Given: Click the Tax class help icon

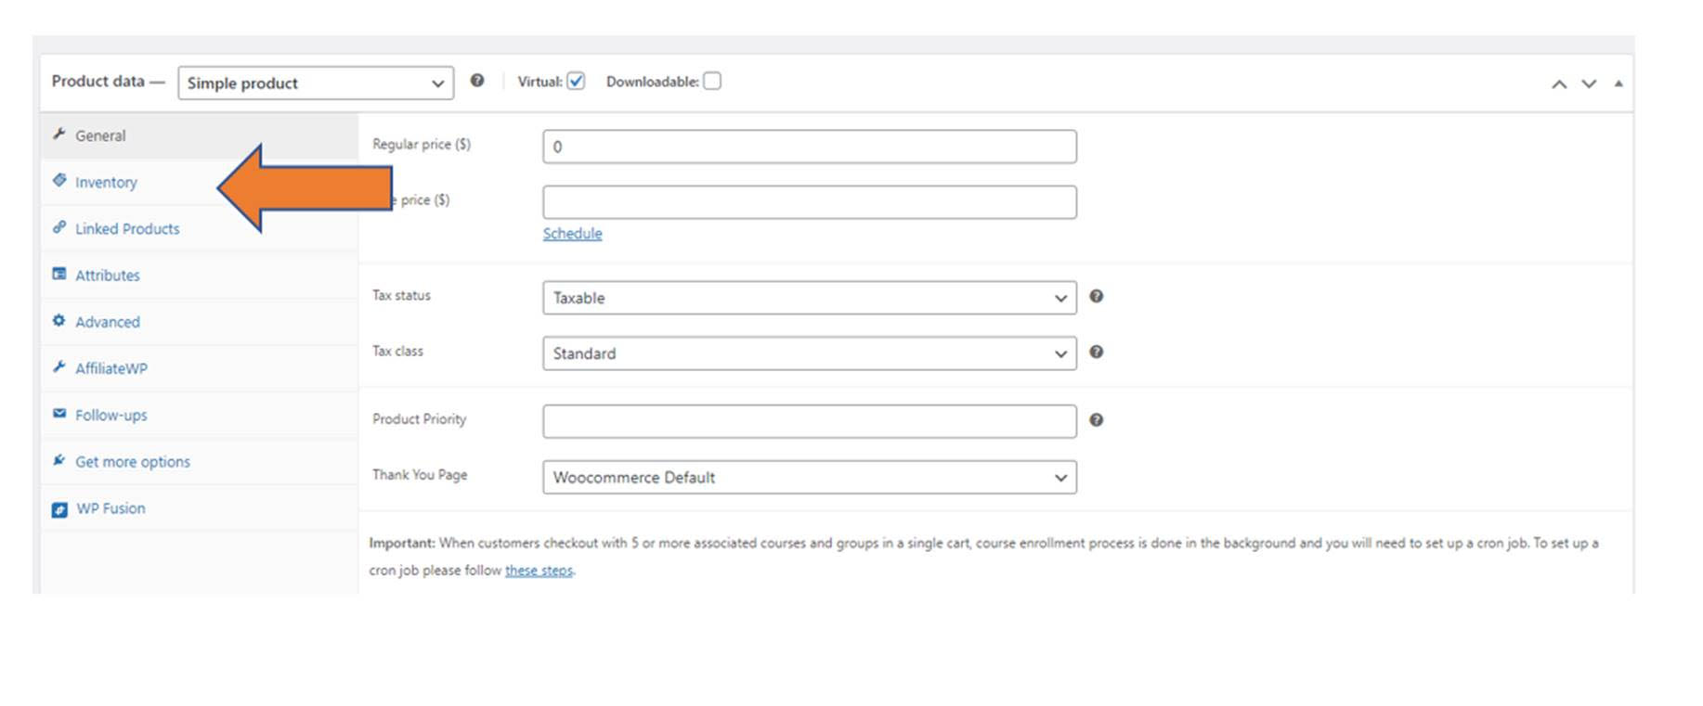Looking at the screenshot, I should [x=1096, y=352].
